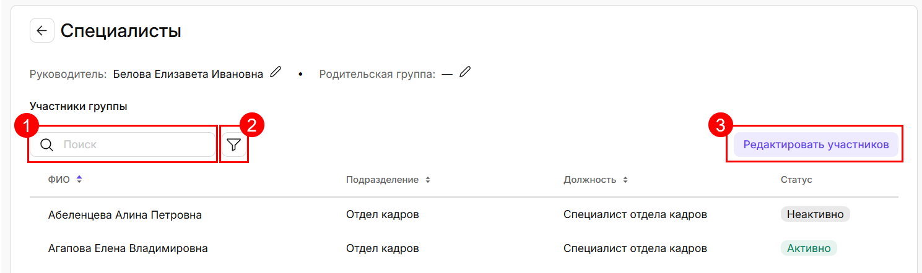Click the Неактивно status badge
This screenshot has width=922, height=273.
click(x=815, y=214)
